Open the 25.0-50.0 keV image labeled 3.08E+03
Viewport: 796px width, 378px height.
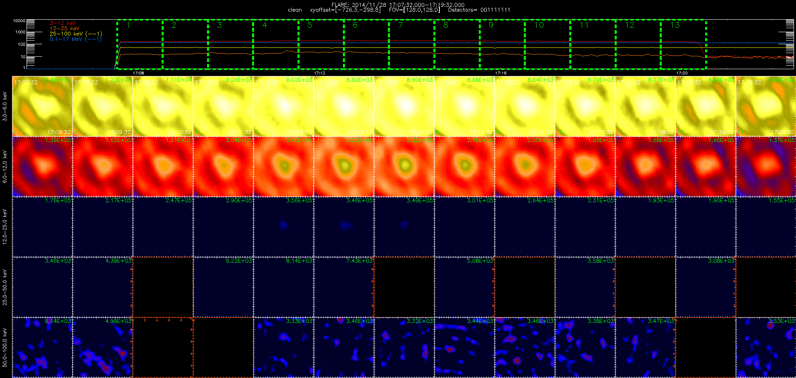706,287
